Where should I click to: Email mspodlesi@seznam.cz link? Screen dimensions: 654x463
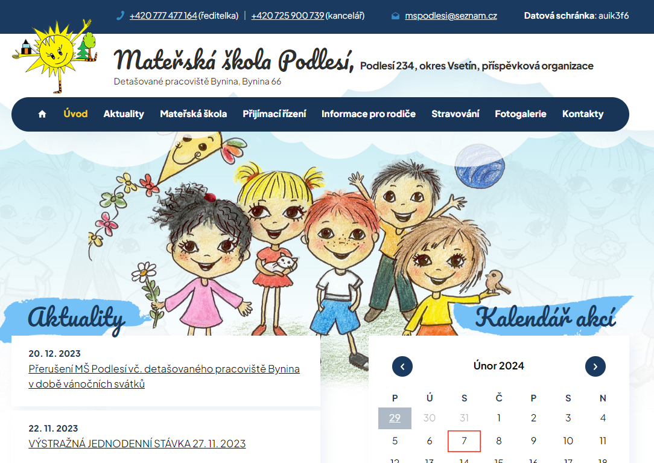(451, 16)
